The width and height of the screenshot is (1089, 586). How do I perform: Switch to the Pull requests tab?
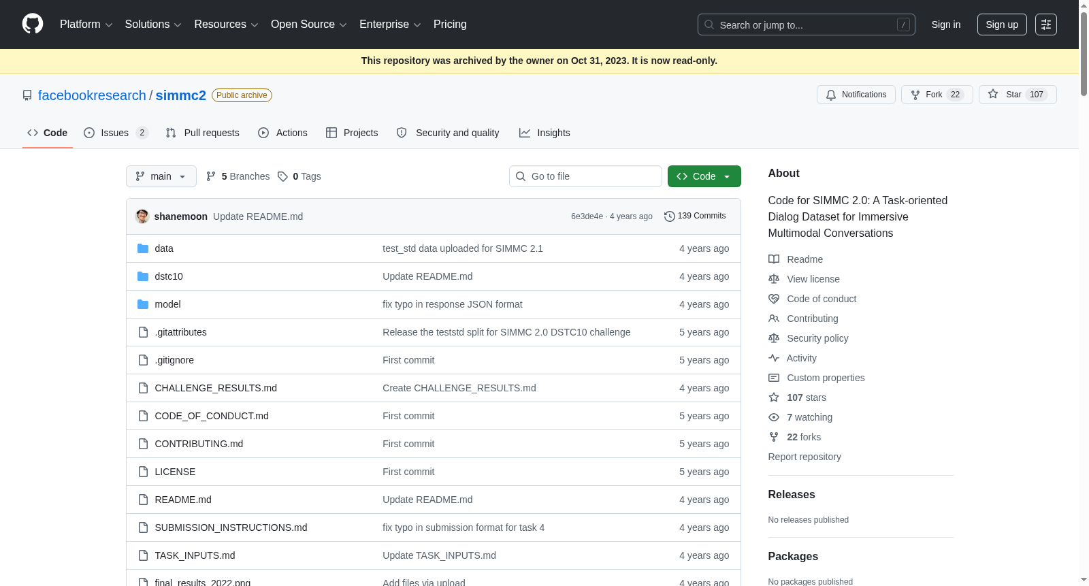pos(203,133)
